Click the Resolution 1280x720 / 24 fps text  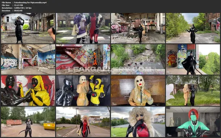(16, 8)
